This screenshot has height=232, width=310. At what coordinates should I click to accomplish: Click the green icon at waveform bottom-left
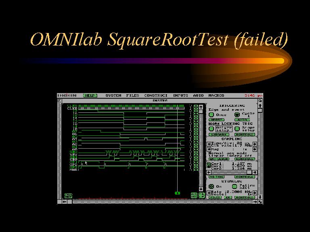pyautogui.click(x=68, y=195)
